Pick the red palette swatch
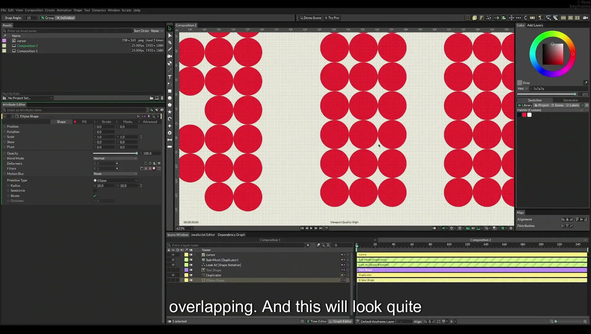The width and height of the screenshot is (591, 334). click(x=524, y=115)
